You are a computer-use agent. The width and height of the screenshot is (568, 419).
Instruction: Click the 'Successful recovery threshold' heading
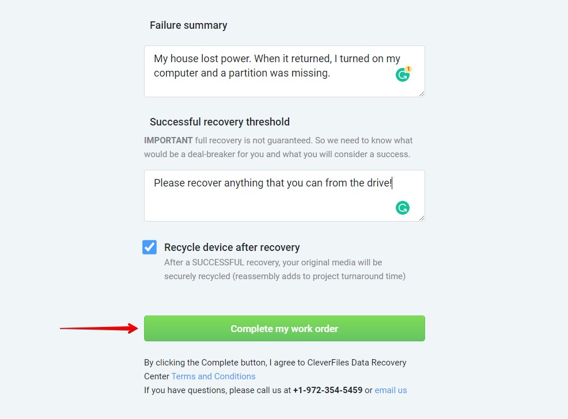pos(219,122)
